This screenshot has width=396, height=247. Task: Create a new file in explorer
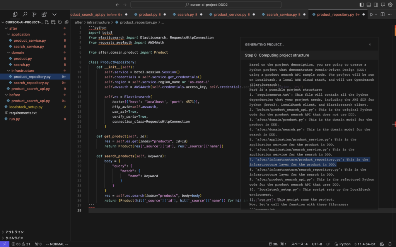[47, 22]
